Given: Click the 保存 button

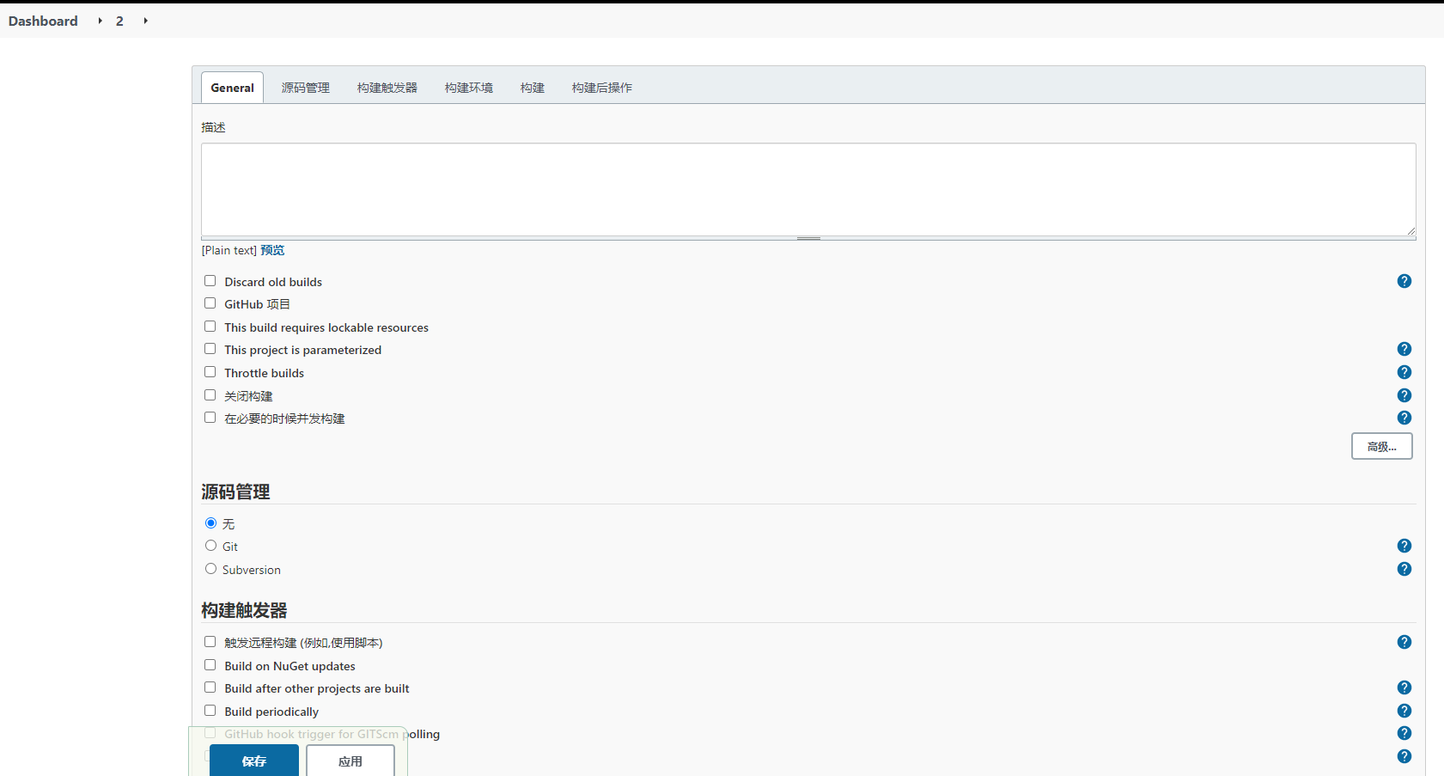Looking at the screenshot, I should click(x=254, y=761).
